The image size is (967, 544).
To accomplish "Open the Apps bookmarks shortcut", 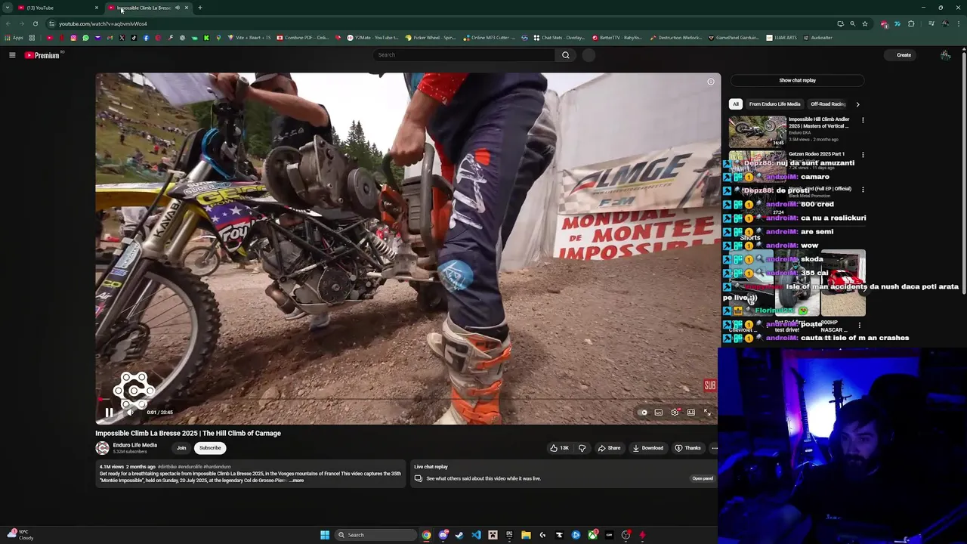I will [x=14, y=38].
